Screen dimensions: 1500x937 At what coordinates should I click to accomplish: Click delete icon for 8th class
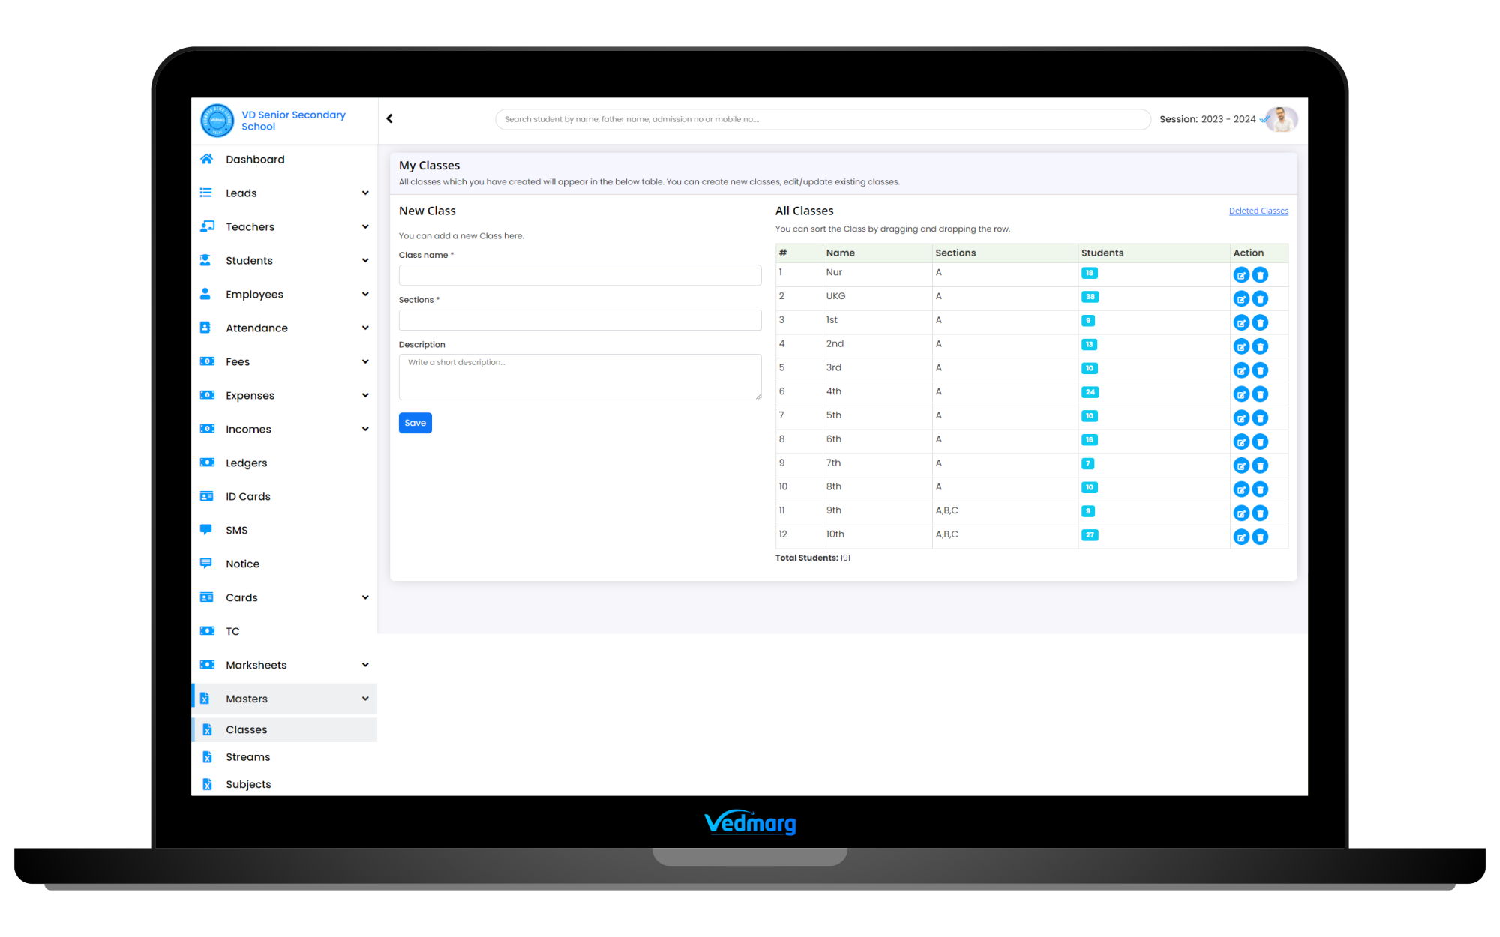pos(1260,489)
